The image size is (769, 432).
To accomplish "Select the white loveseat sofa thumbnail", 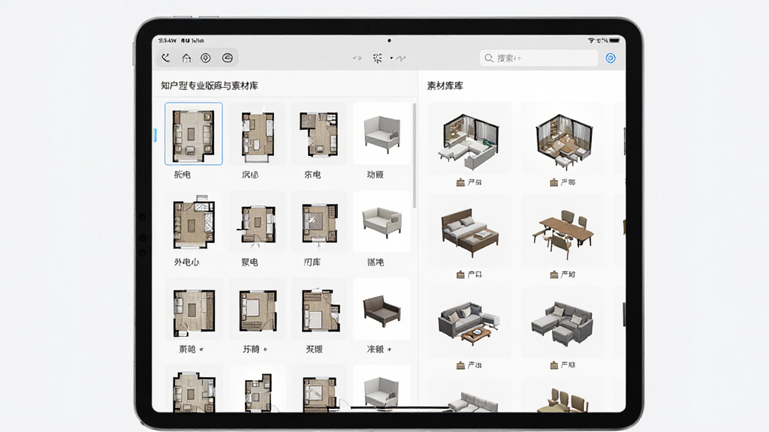I will (x=381, y=222).
